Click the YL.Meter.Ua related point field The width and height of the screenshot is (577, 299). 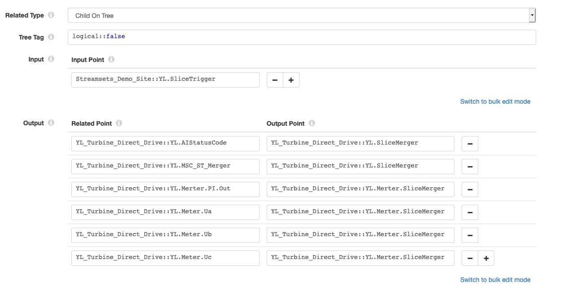(165, 212)
